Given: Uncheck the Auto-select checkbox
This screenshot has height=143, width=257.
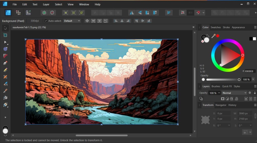Looking at the screenshot, I should pos(46,21).
